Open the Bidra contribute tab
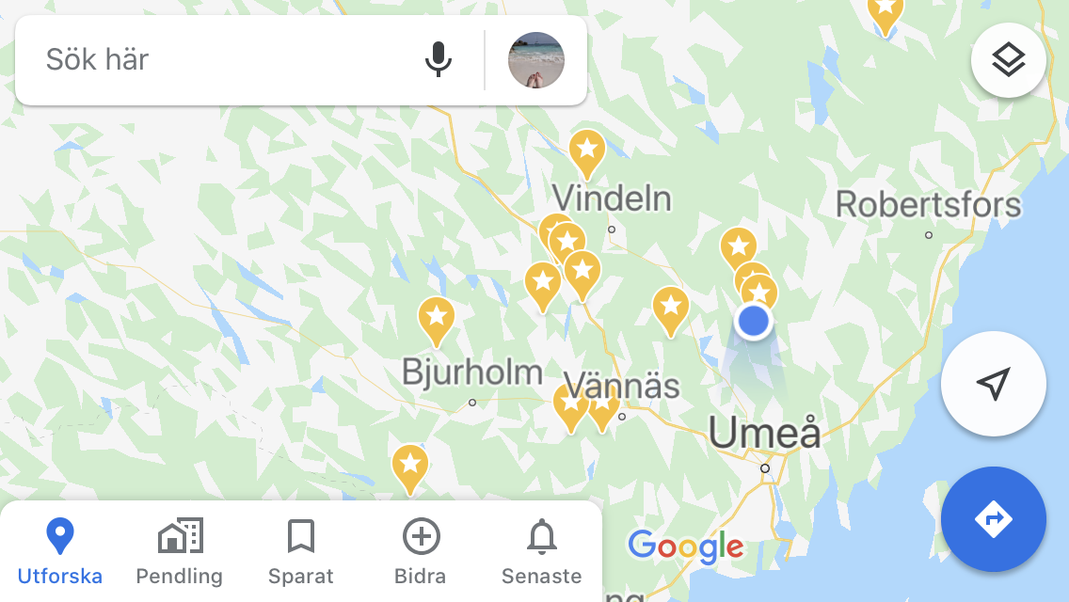 [421, 551]
